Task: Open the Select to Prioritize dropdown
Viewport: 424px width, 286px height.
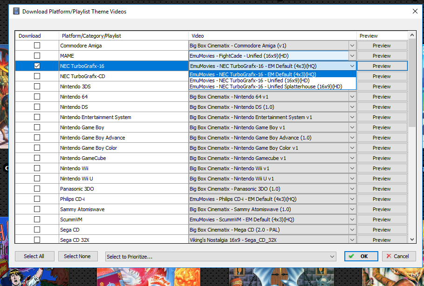Action: 221,257
